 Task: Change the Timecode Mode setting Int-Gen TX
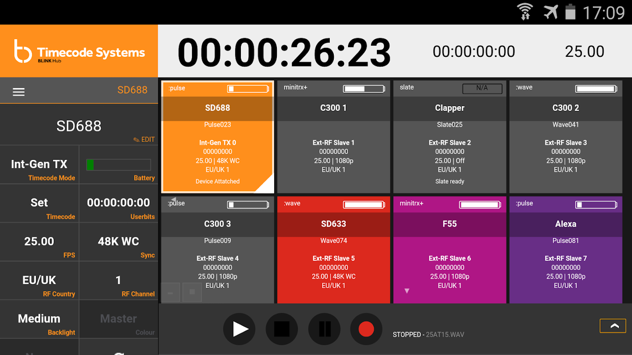click(40, 165)
